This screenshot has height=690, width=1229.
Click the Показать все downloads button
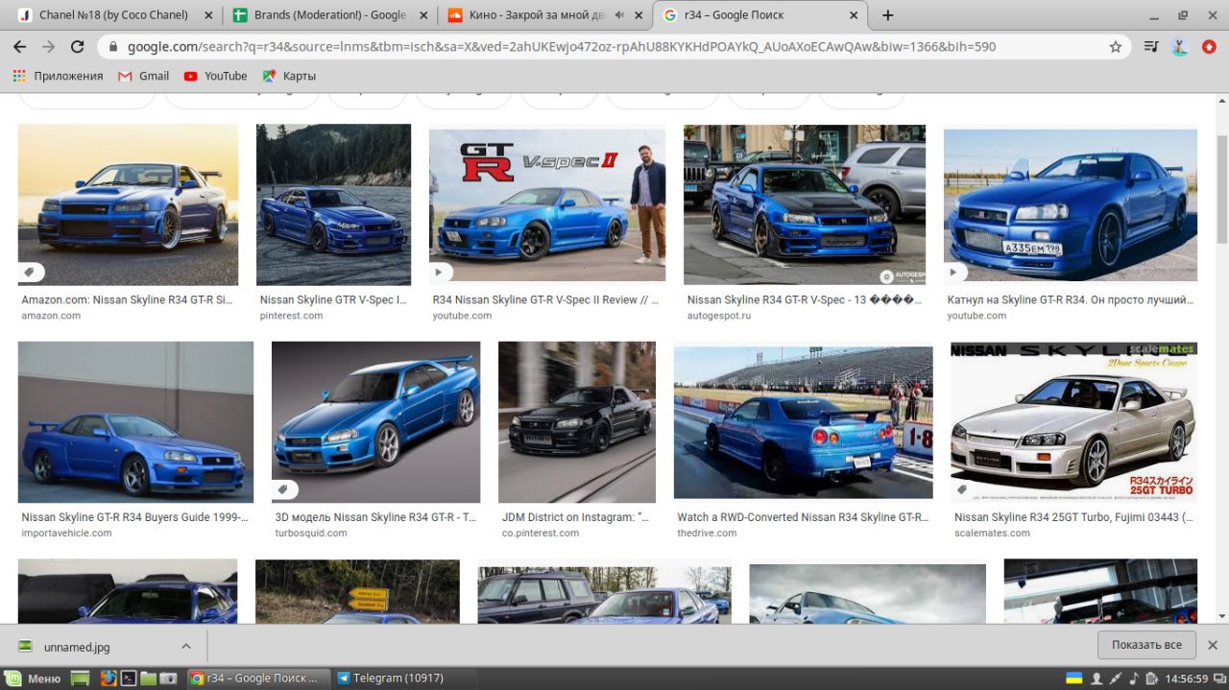pyautogui.click(x=1146, y=645)
